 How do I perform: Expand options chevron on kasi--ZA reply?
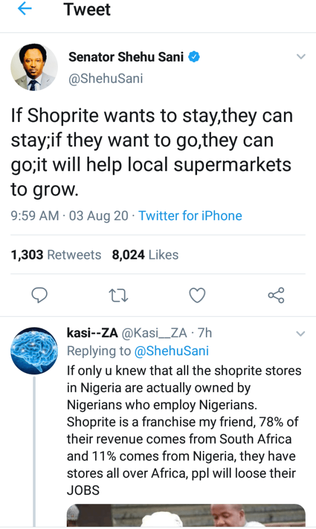coord(300,334)
